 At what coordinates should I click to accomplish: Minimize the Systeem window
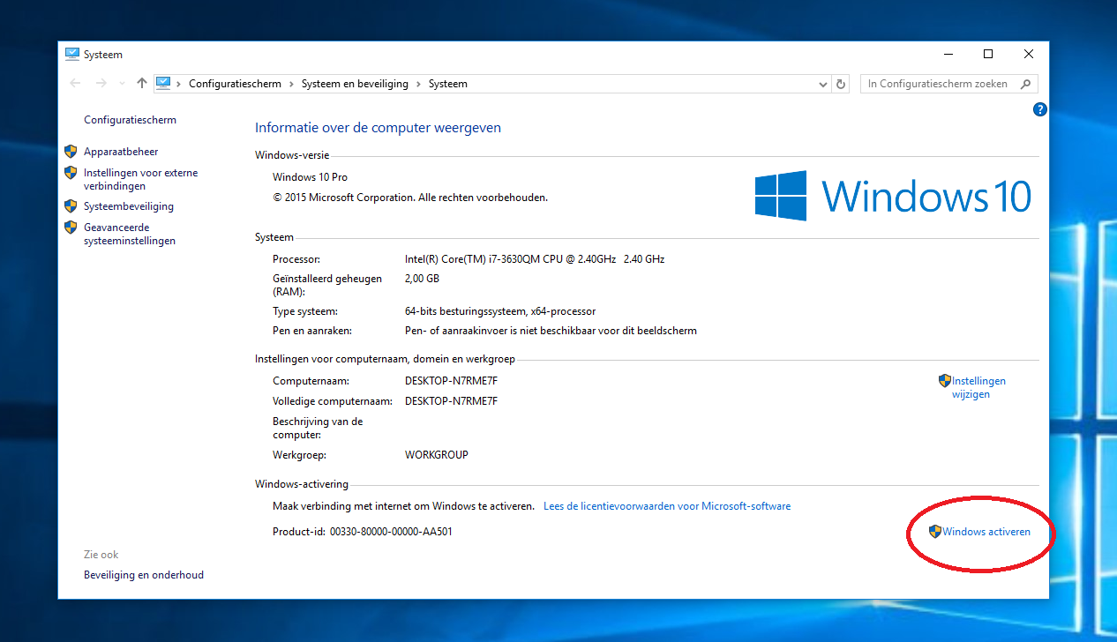click(x=948, y=54)
